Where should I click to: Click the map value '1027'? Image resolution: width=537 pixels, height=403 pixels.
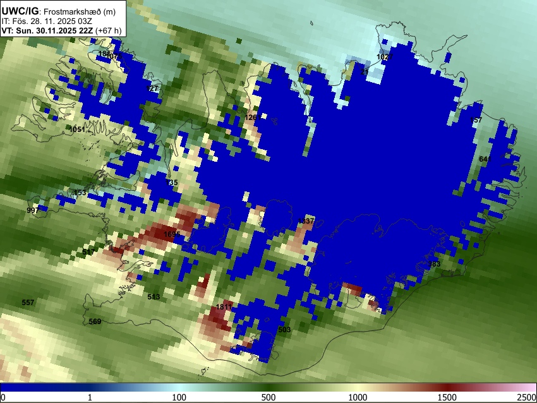(x=385, y=57)
